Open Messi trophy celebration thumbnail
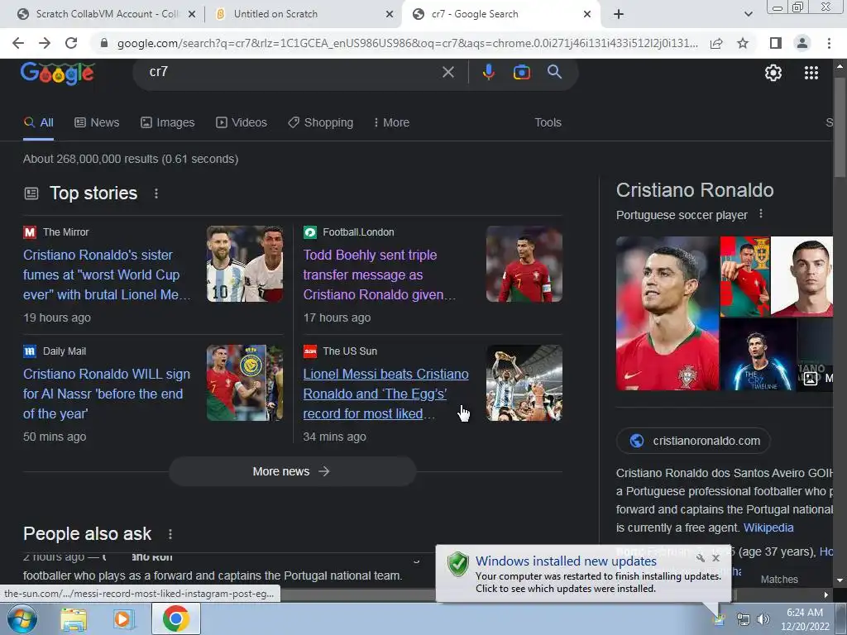This screenshot has height=635, width=847. click(x=524, y=383)
